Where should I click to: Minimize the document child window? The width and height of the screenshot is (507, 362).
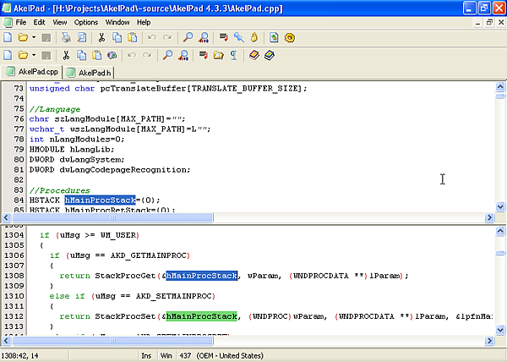(x=478, y=22)
